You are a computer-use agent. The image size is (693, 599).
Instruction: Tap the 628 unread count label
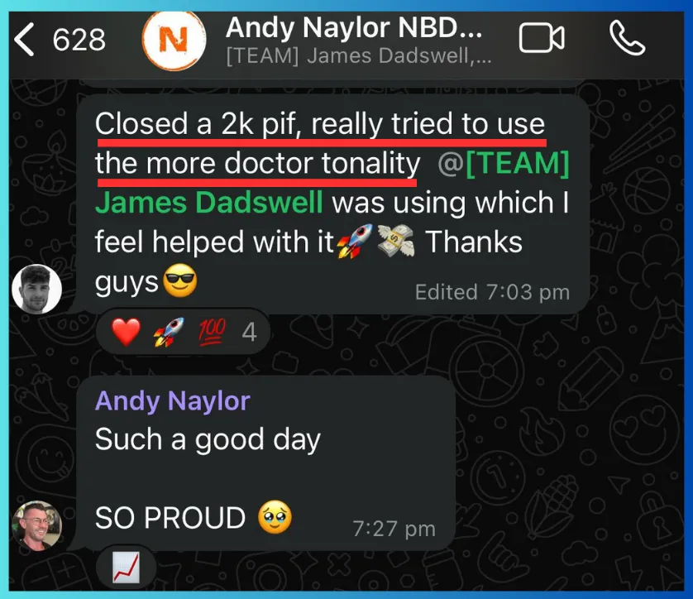(x=79, y=40)
